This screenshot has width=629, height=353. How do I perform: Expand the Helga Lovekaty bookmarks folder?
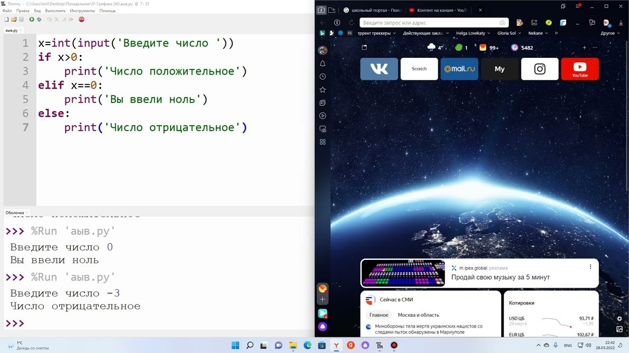pyautogui.click(x=473, y=33)
